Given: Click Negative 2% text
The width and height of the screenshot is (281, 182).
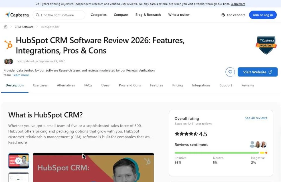Looking at the screenshot, I should point(258,160).
